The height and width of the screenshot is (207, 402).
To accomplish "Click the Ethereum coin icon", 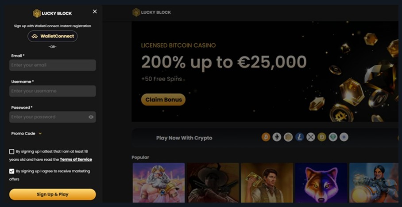I will (x=277, y=137).
